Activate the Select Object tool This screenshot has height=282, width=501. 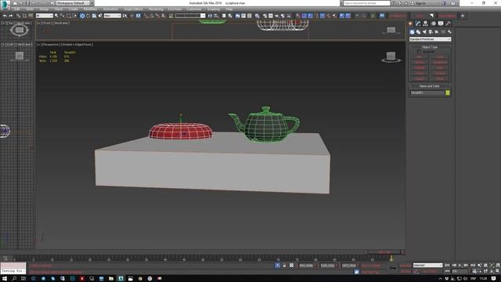pos(56,16)
